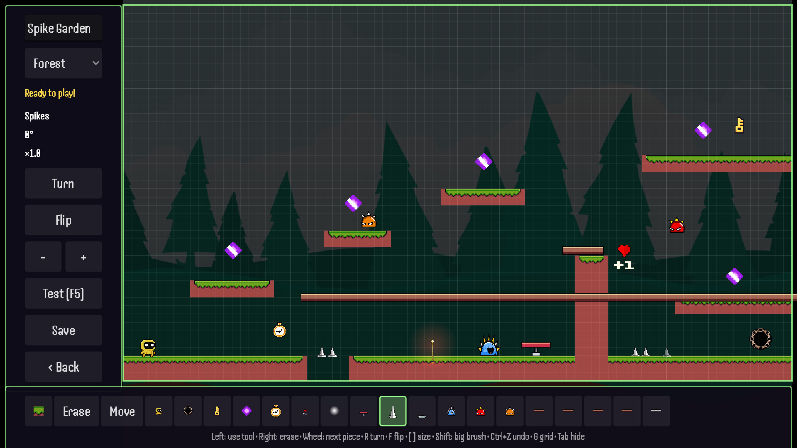
Task: Choose the small red heart piece
Action: [305, 411]
